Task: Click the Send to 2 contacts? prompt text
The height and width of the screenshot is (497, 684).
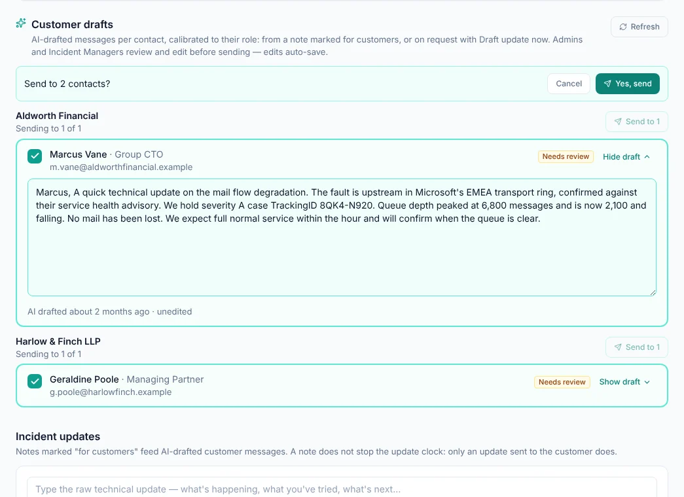Action: point(67,84)
